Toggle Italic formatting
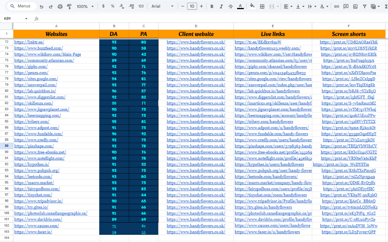 tap(221, 6)
